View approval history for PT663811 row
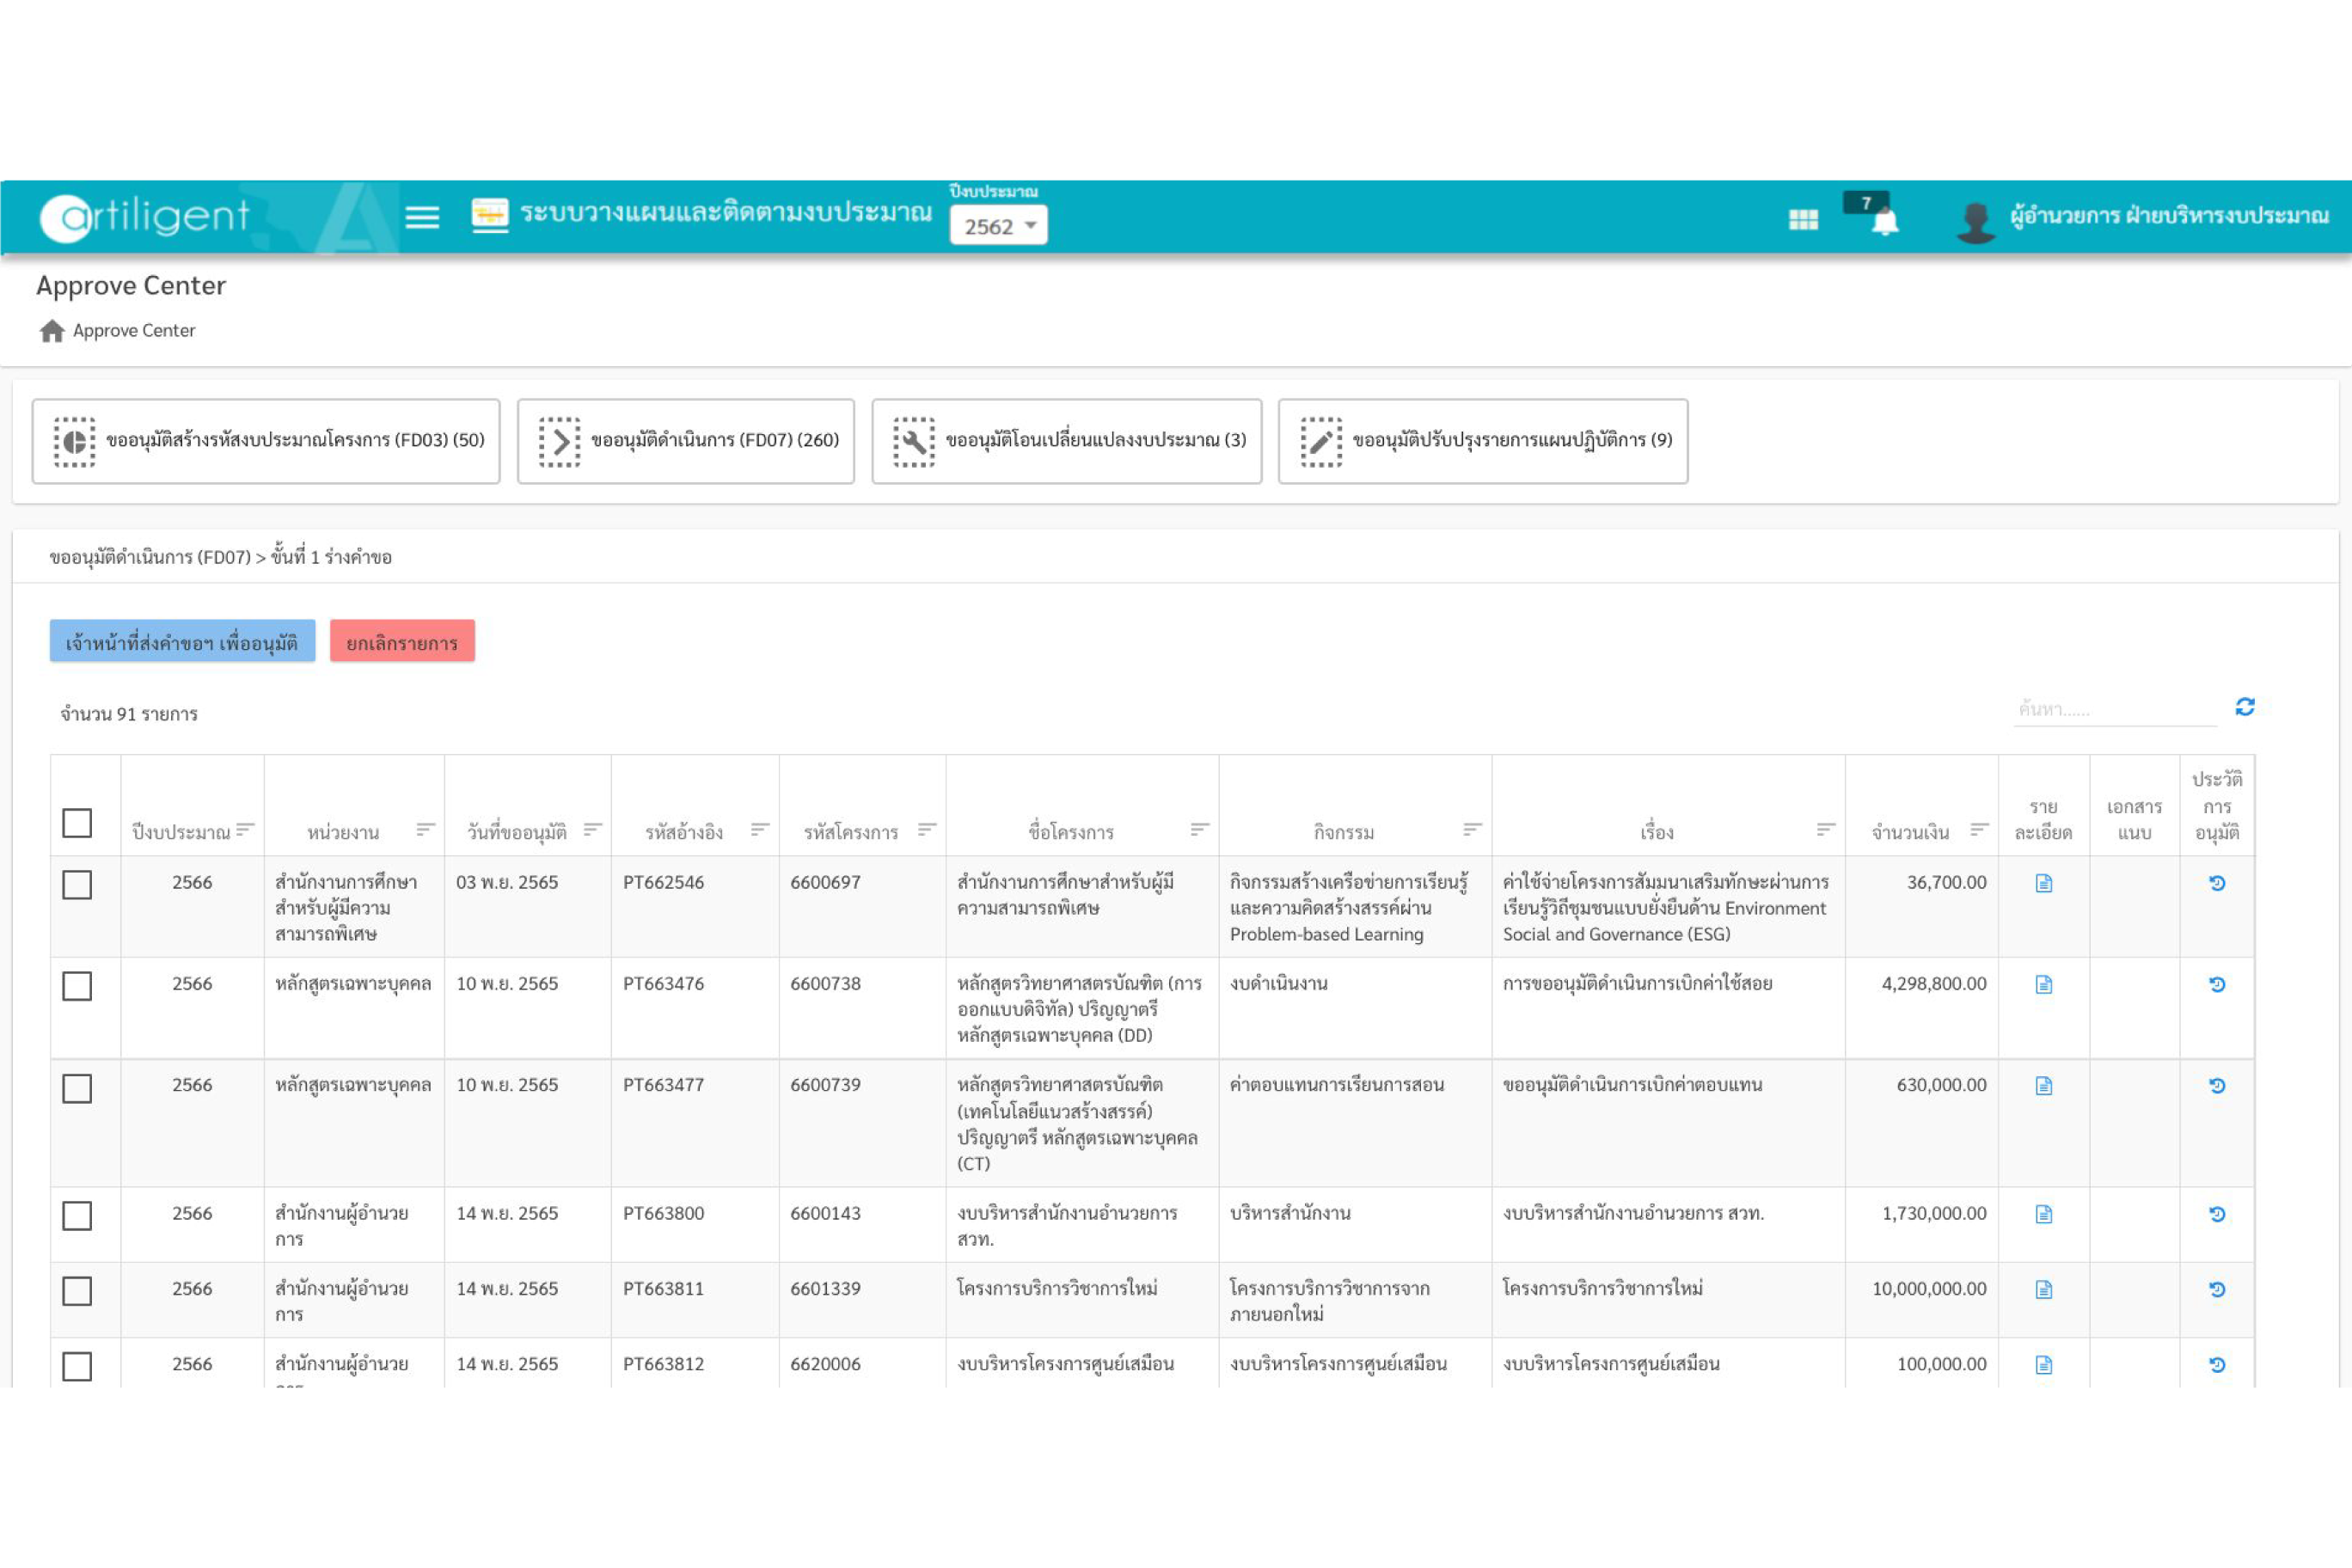 pos(2217,1289)
